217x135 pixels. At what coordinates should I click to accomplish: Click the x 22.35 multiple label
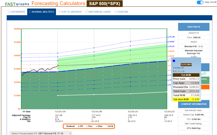click(171, 47)
